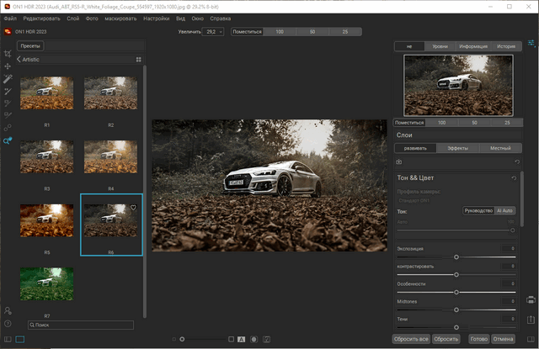Switch presets to grid view icon

tap(138, 60)
